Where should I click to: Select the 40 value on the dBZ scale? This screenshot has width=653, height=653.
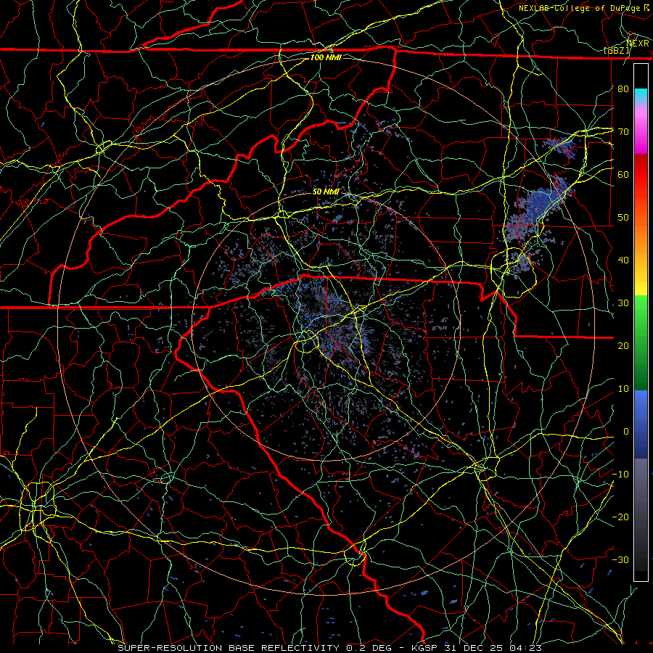623,260
